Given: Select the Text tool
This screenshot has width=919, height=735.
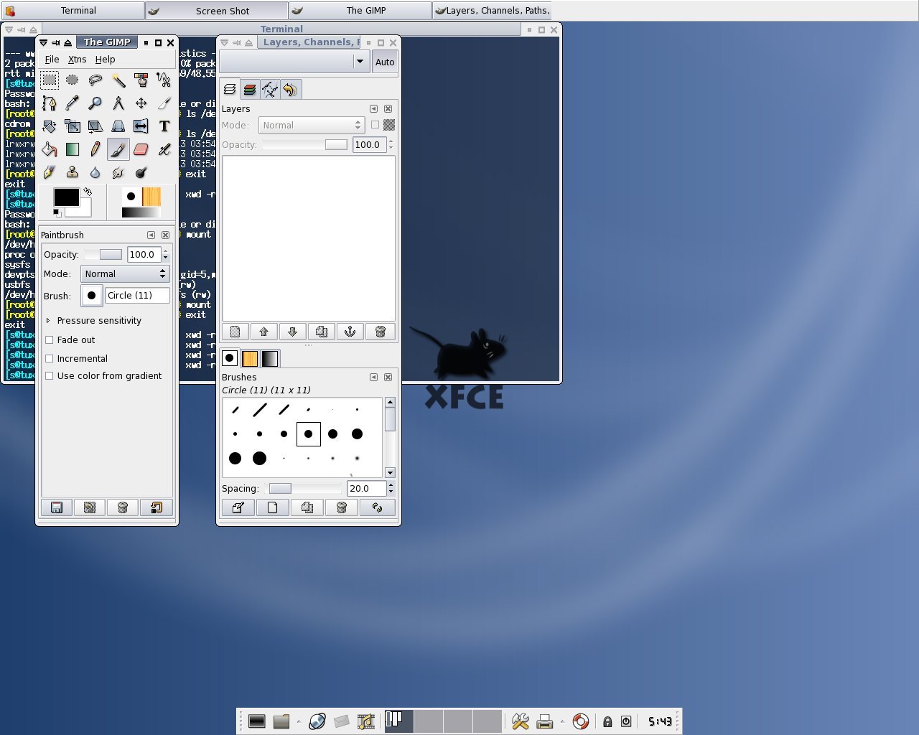Looking at the screenshot, I should click(x=164, y=126).
